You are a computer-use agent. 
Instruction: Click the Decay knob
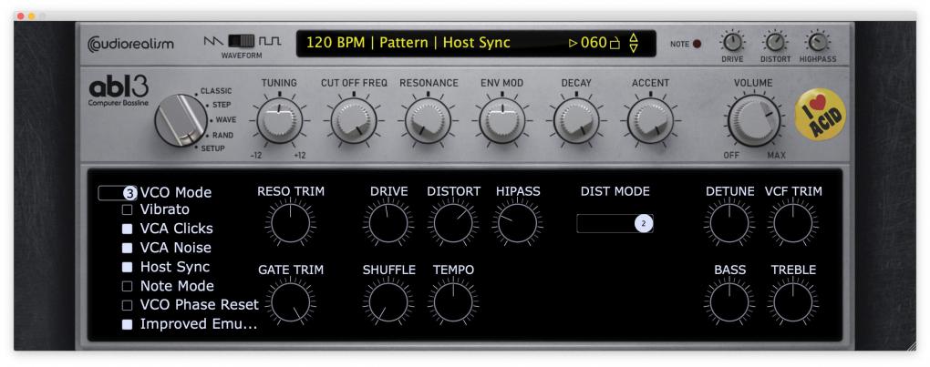click(x=576, y=121)
